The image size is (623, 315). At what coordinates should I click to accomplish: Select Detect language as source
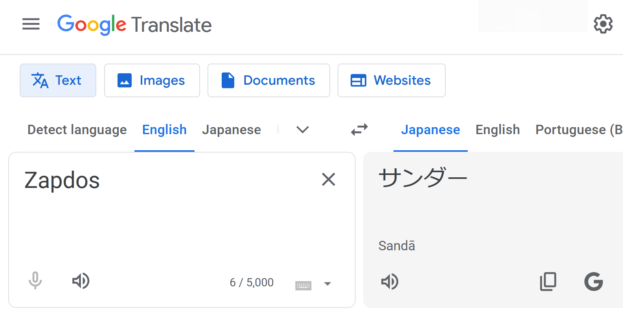tap(77, 130)
